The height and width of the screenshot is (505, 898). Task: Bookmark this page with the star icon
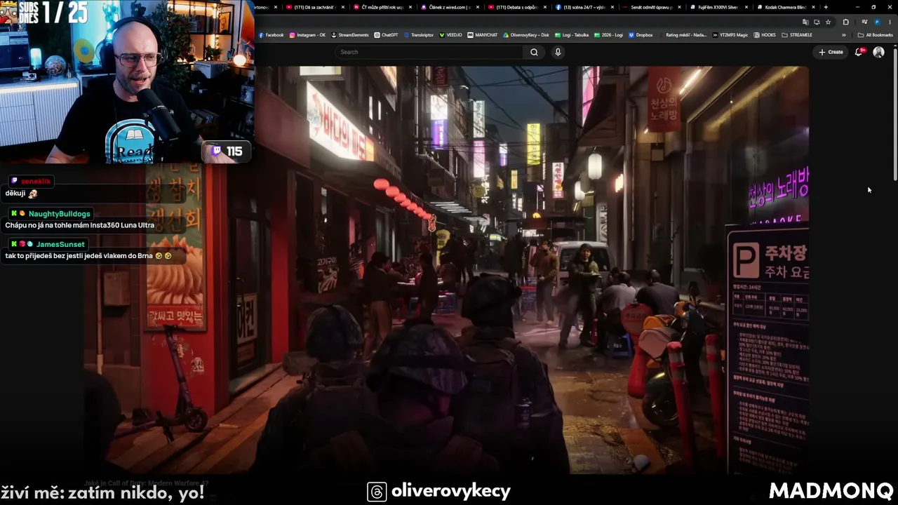coord(828,22)
